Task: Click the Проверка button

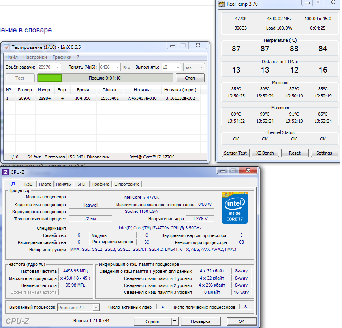Action: (201, 321)
